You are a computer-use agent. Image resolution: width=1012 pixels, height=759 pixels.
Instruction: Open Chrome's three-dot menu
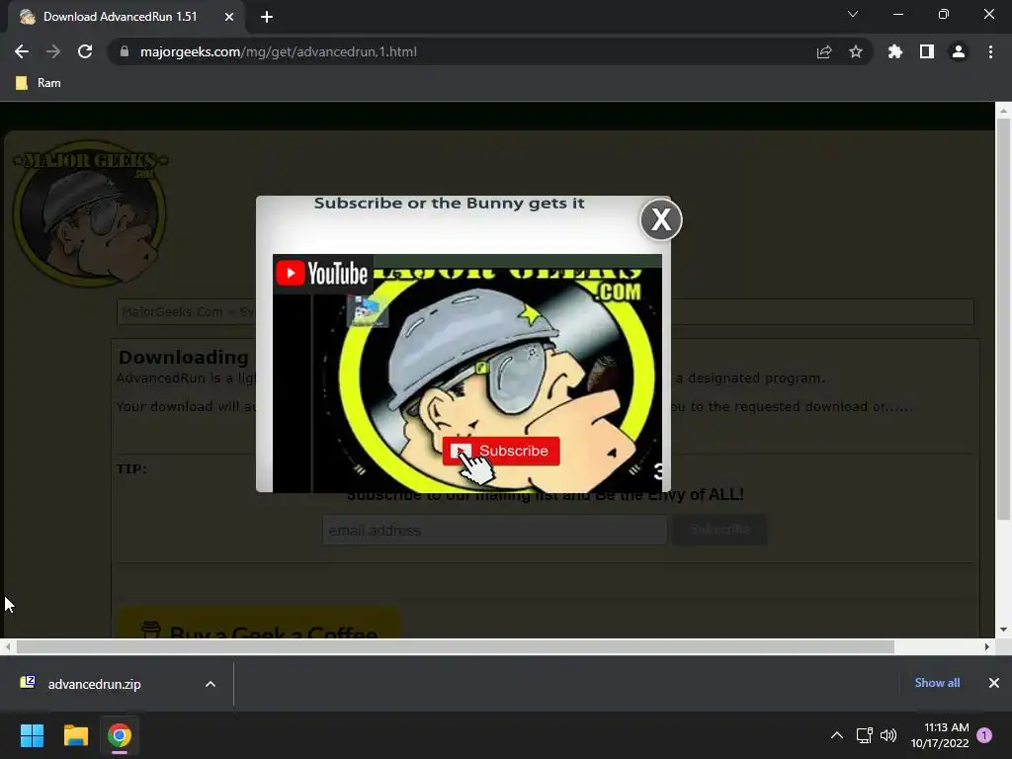coord(990,51)
